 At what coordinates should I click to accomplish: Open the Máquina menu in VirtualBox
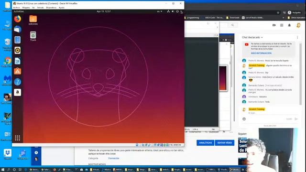(26, 8)
